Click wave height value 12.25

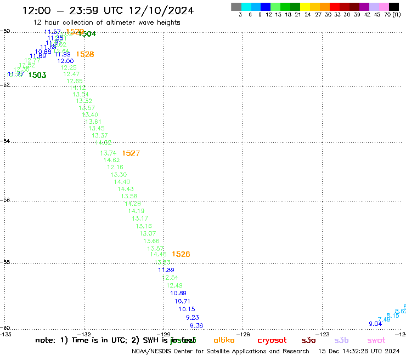(69, 67)
